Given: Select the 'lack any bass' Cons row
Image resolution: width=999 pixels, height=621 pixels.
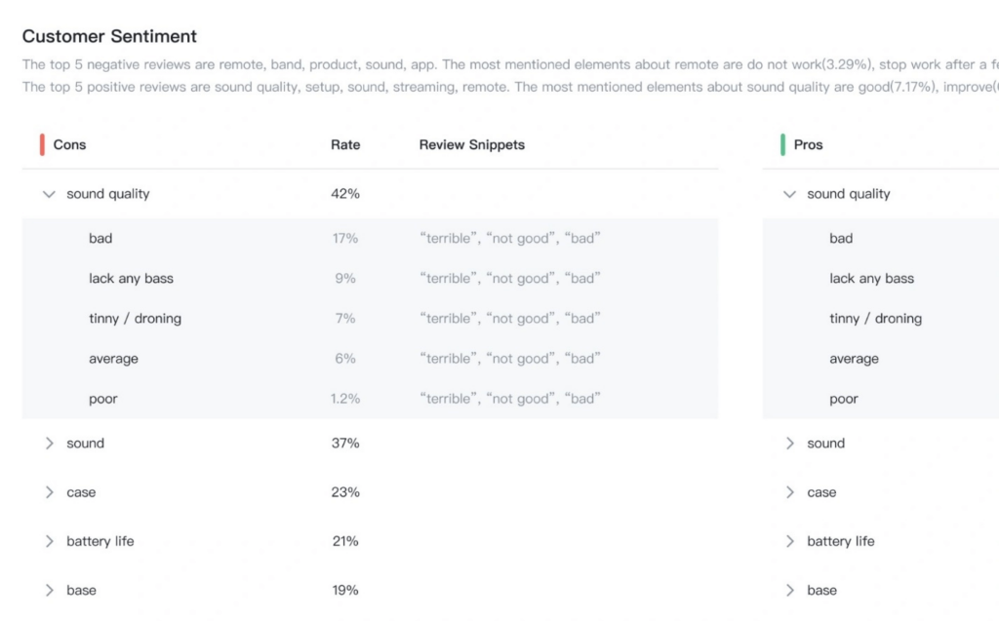Looking at the screenshot, I should point(370,279).
